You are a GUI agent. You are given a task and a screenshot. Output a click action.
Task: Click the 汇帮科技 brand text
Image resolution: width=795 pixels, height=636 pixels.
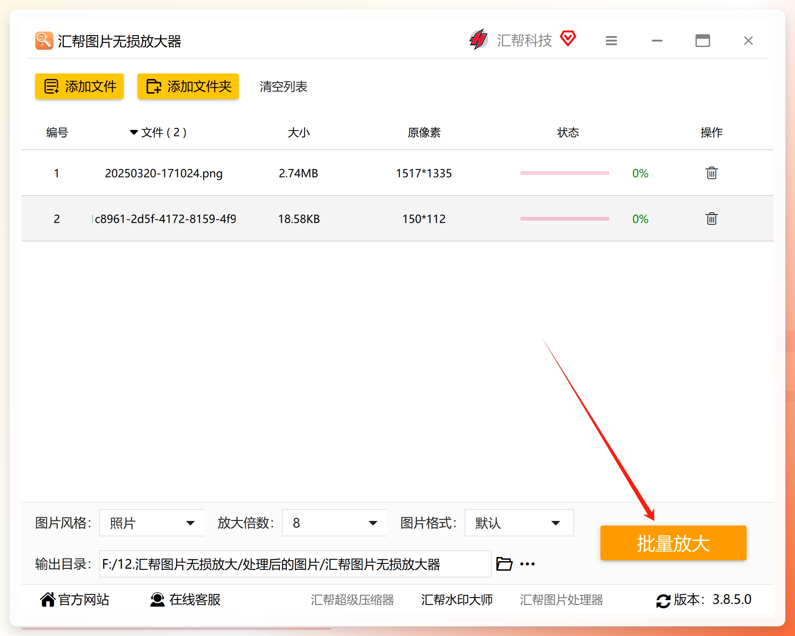(525, 41)
